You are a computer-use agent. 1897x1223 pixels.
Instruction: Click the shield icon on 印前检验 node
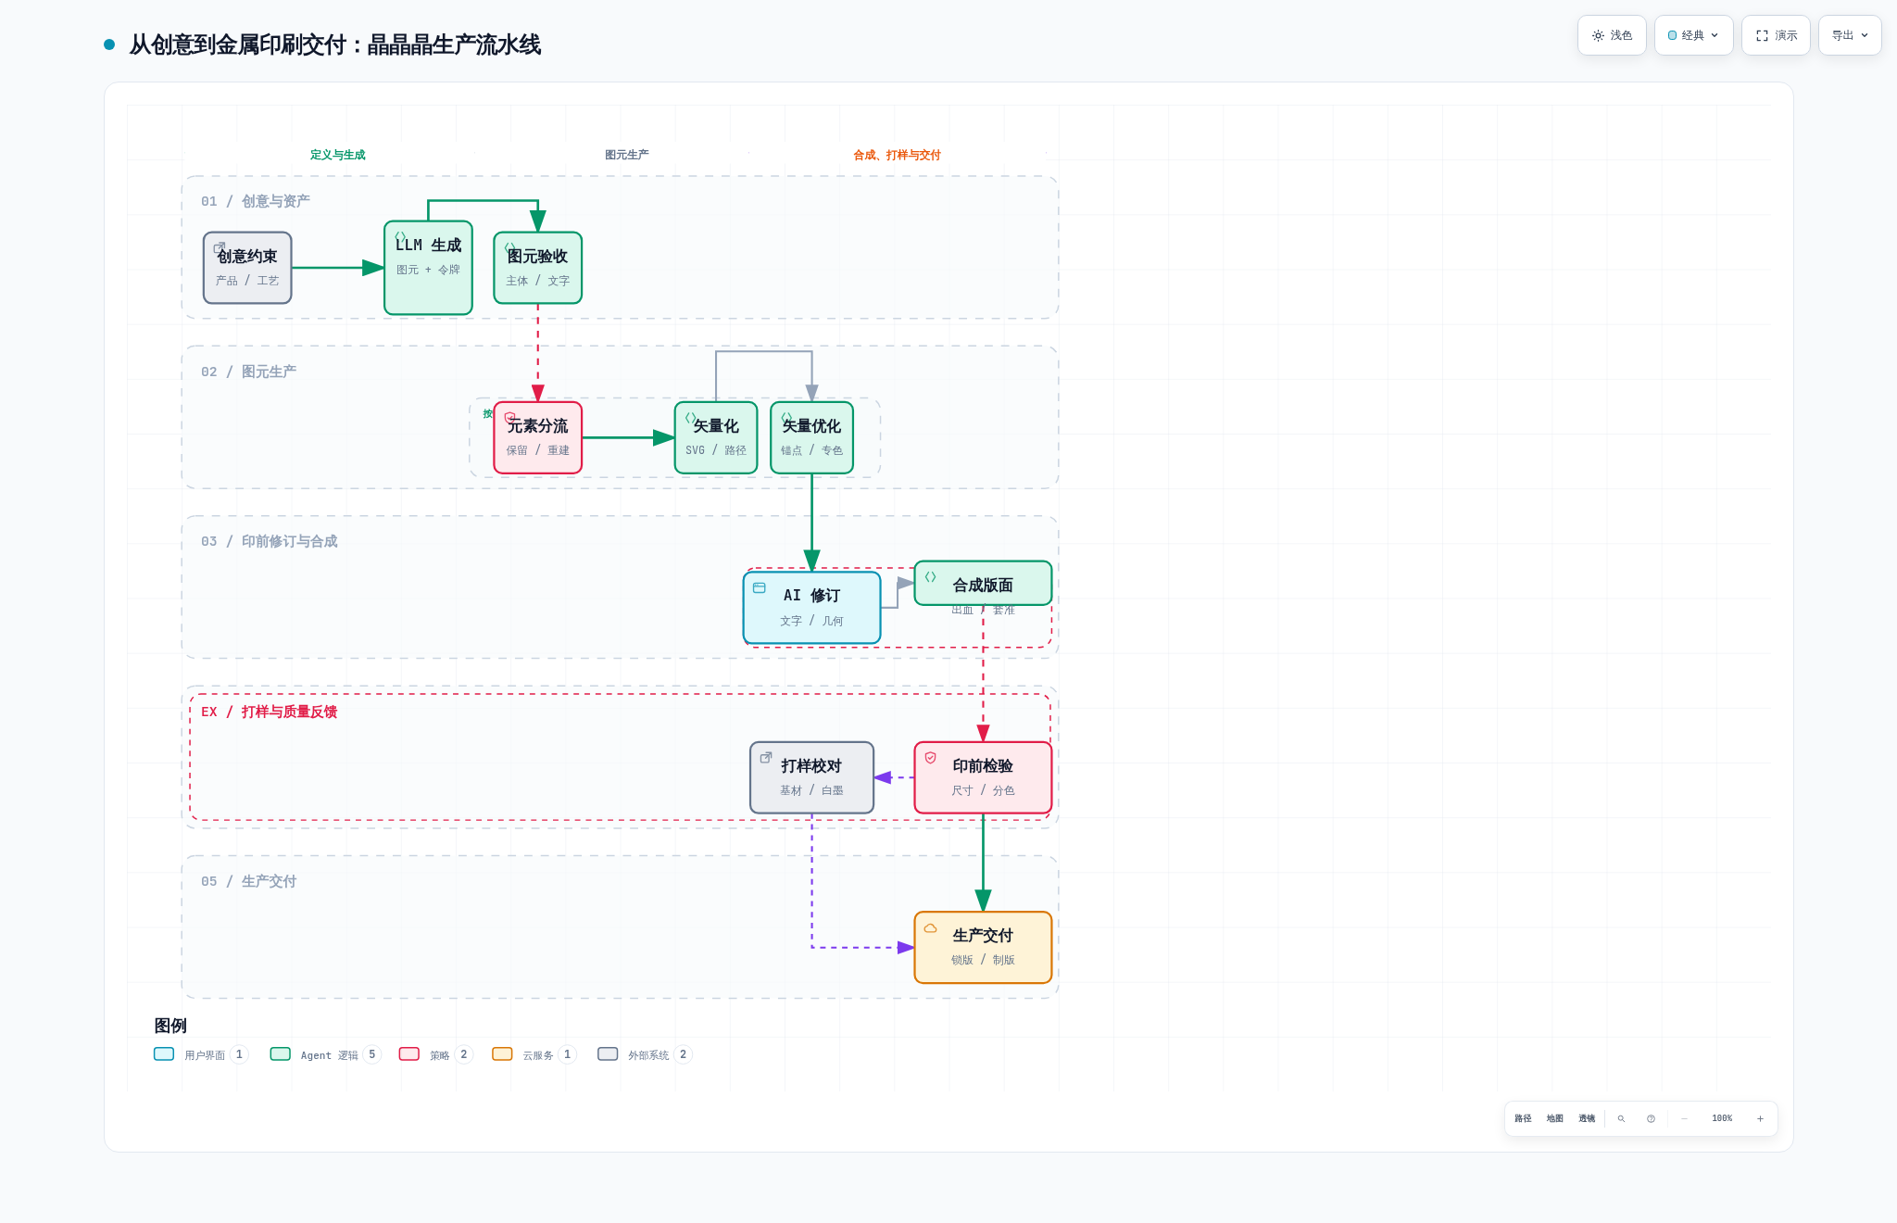coord(930,758)
